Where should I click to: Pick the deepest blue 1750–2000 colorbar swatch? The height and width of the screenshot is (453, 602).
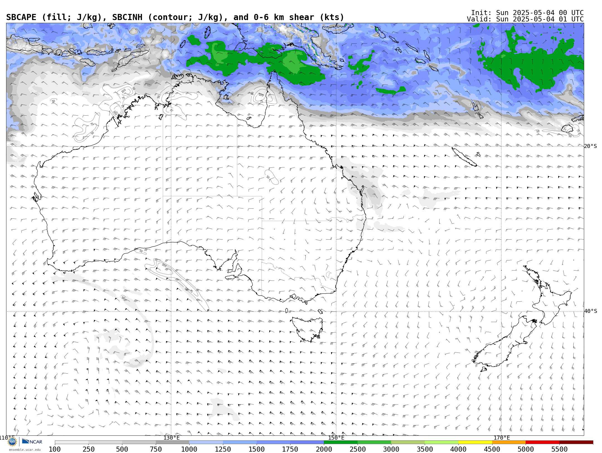coord(307,442)
